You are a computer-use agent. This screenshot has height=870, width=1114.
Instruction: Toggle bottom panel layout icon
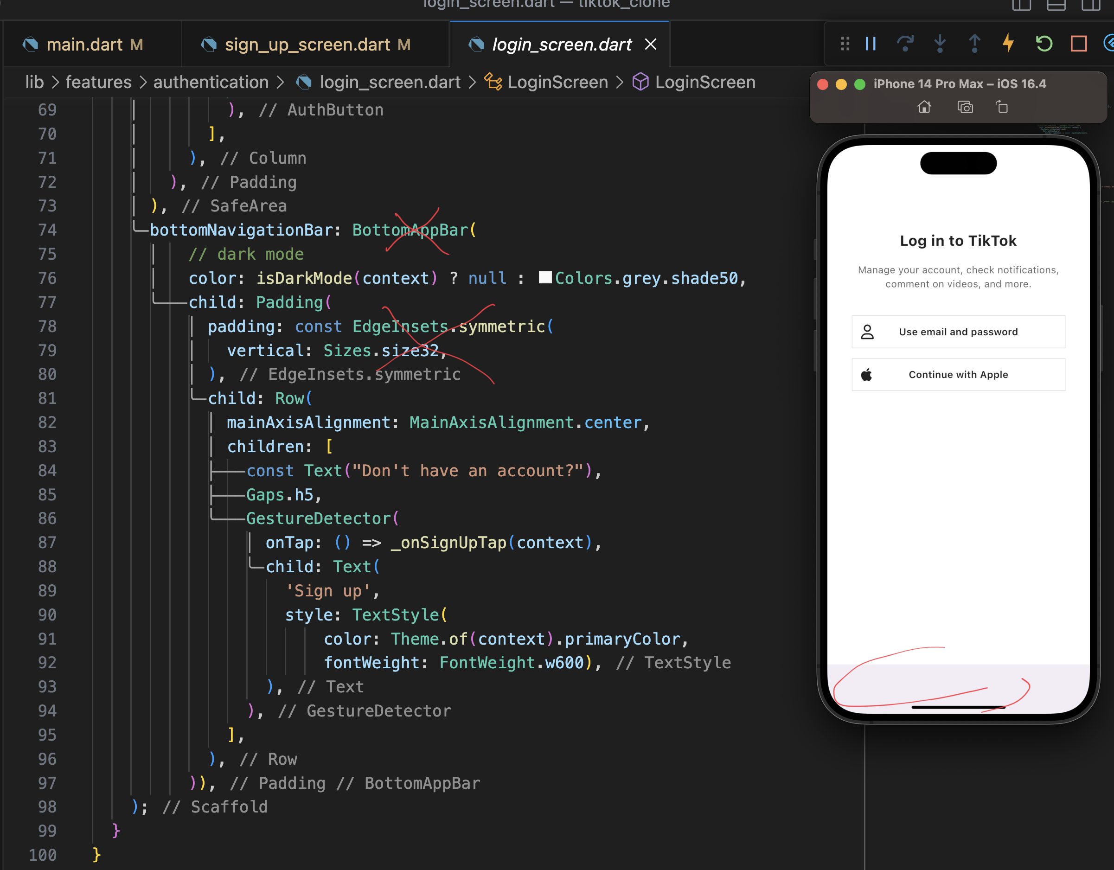point(1056,5)
